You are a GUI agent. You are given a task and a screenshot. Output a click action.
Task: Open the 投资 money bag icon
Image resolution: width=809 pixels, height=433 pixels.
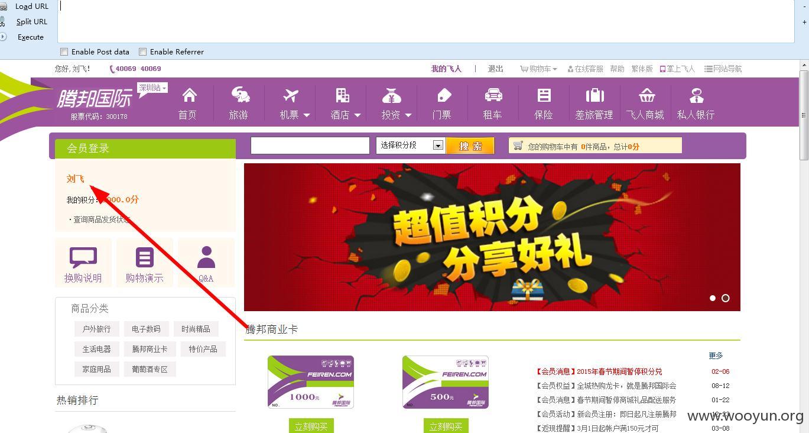(x=392, y=95)
